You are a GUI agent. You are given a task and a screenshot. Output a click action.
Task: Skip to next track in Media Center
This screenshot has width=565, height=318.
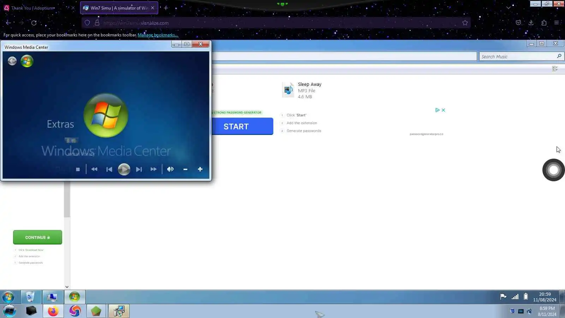click(x=139, y=169)
